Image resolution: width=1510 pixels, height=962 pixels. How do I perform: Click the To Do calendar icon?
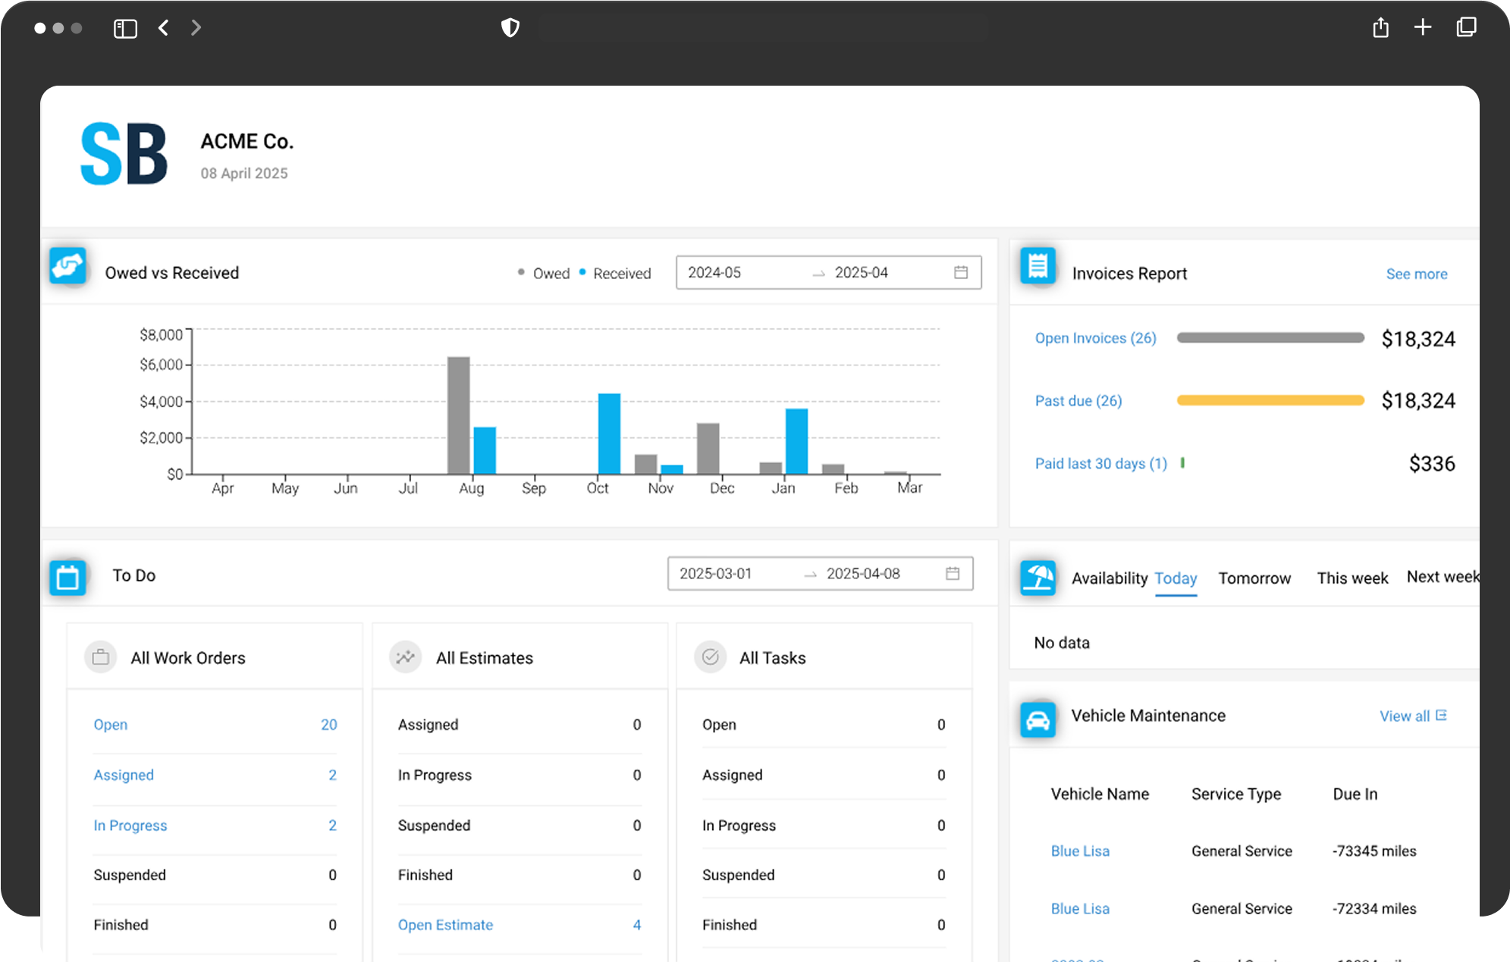point(68,578)
